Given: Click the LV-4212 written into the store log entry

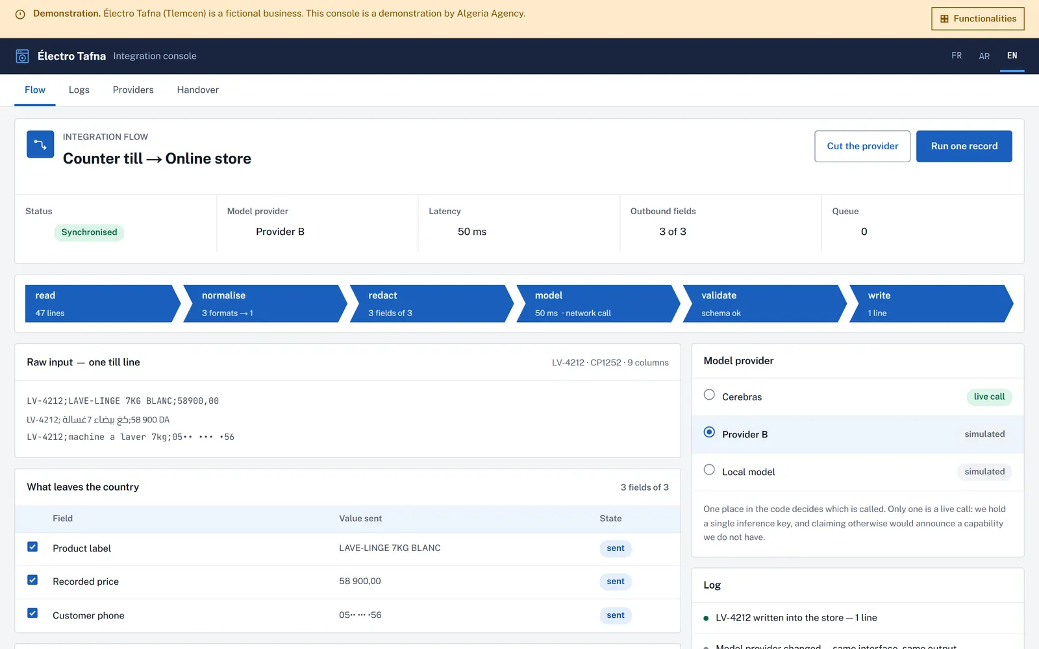Looking at the screenshot, I should tap(796, 618).
